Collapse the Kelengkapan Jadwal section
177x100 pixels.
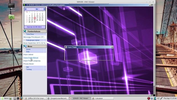25,40
